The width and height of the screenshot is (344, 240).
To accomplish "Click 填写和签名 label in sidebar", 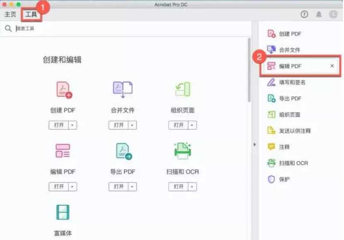I will click(x=292, y=82).
